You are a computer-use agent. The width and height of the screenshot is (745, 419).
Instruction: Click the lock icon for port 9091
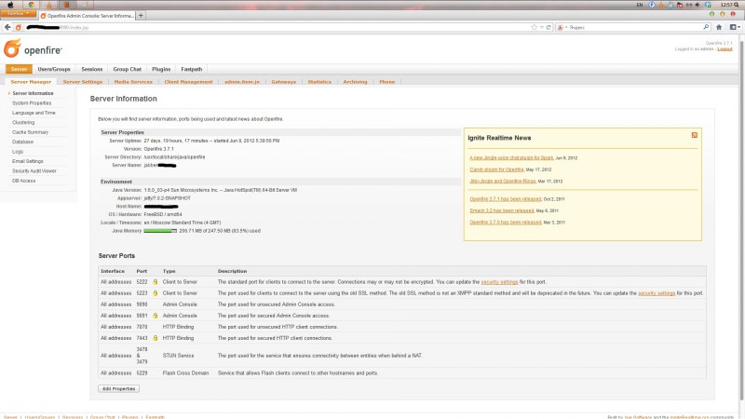(155, 316)
